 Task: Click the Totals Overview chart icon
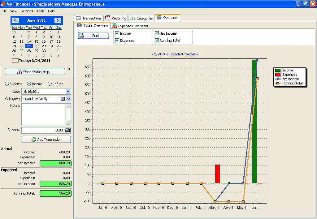[x=80, y=25]
